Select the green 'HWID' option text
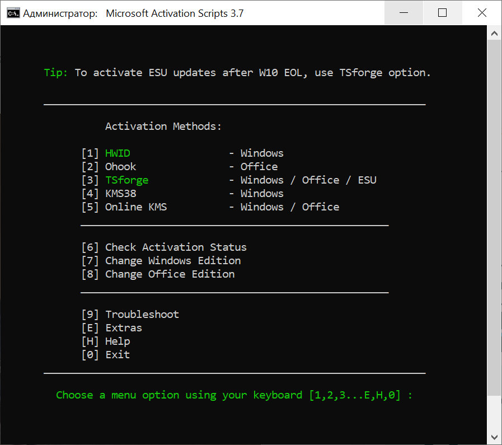 tap(118, 153)
